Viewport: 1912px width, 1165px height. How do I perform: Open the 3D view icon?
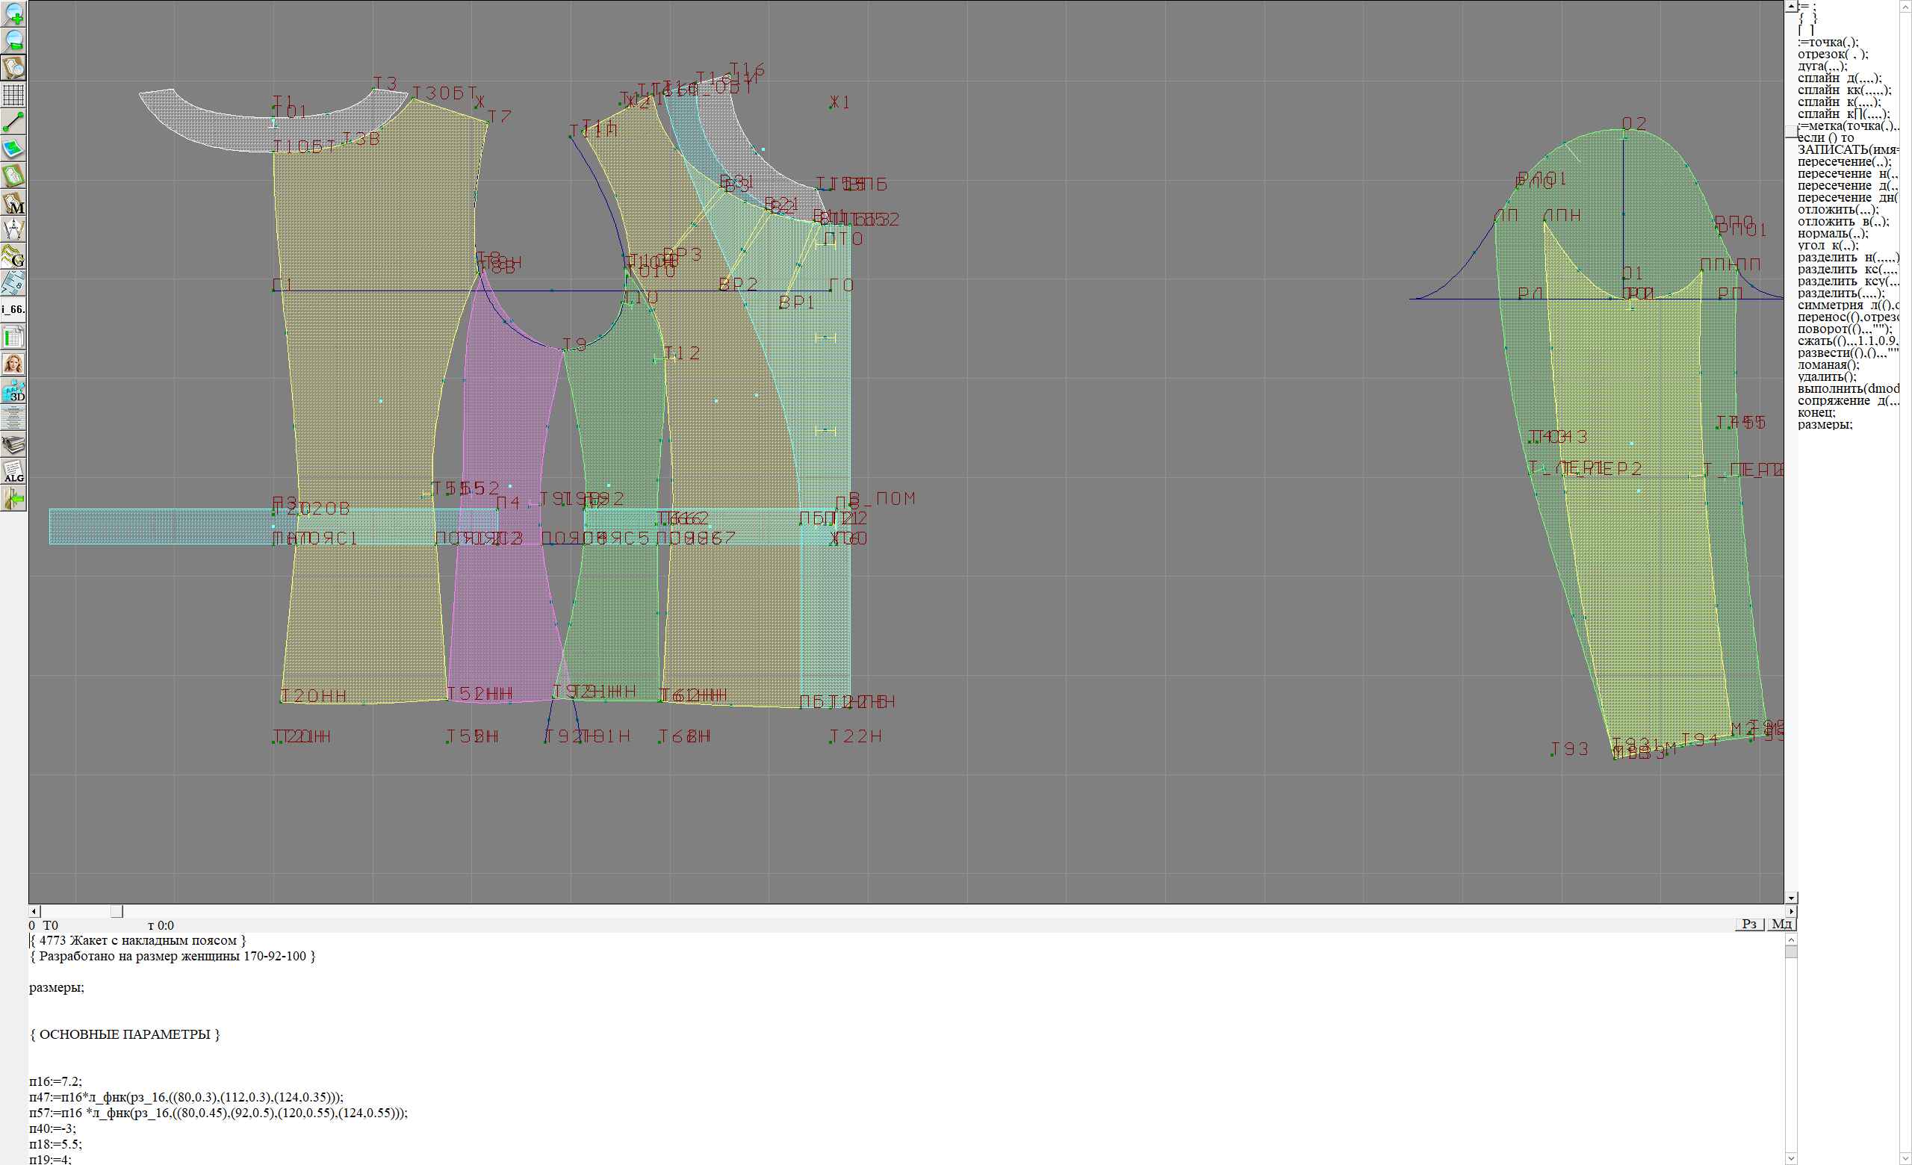pos(13,391)
